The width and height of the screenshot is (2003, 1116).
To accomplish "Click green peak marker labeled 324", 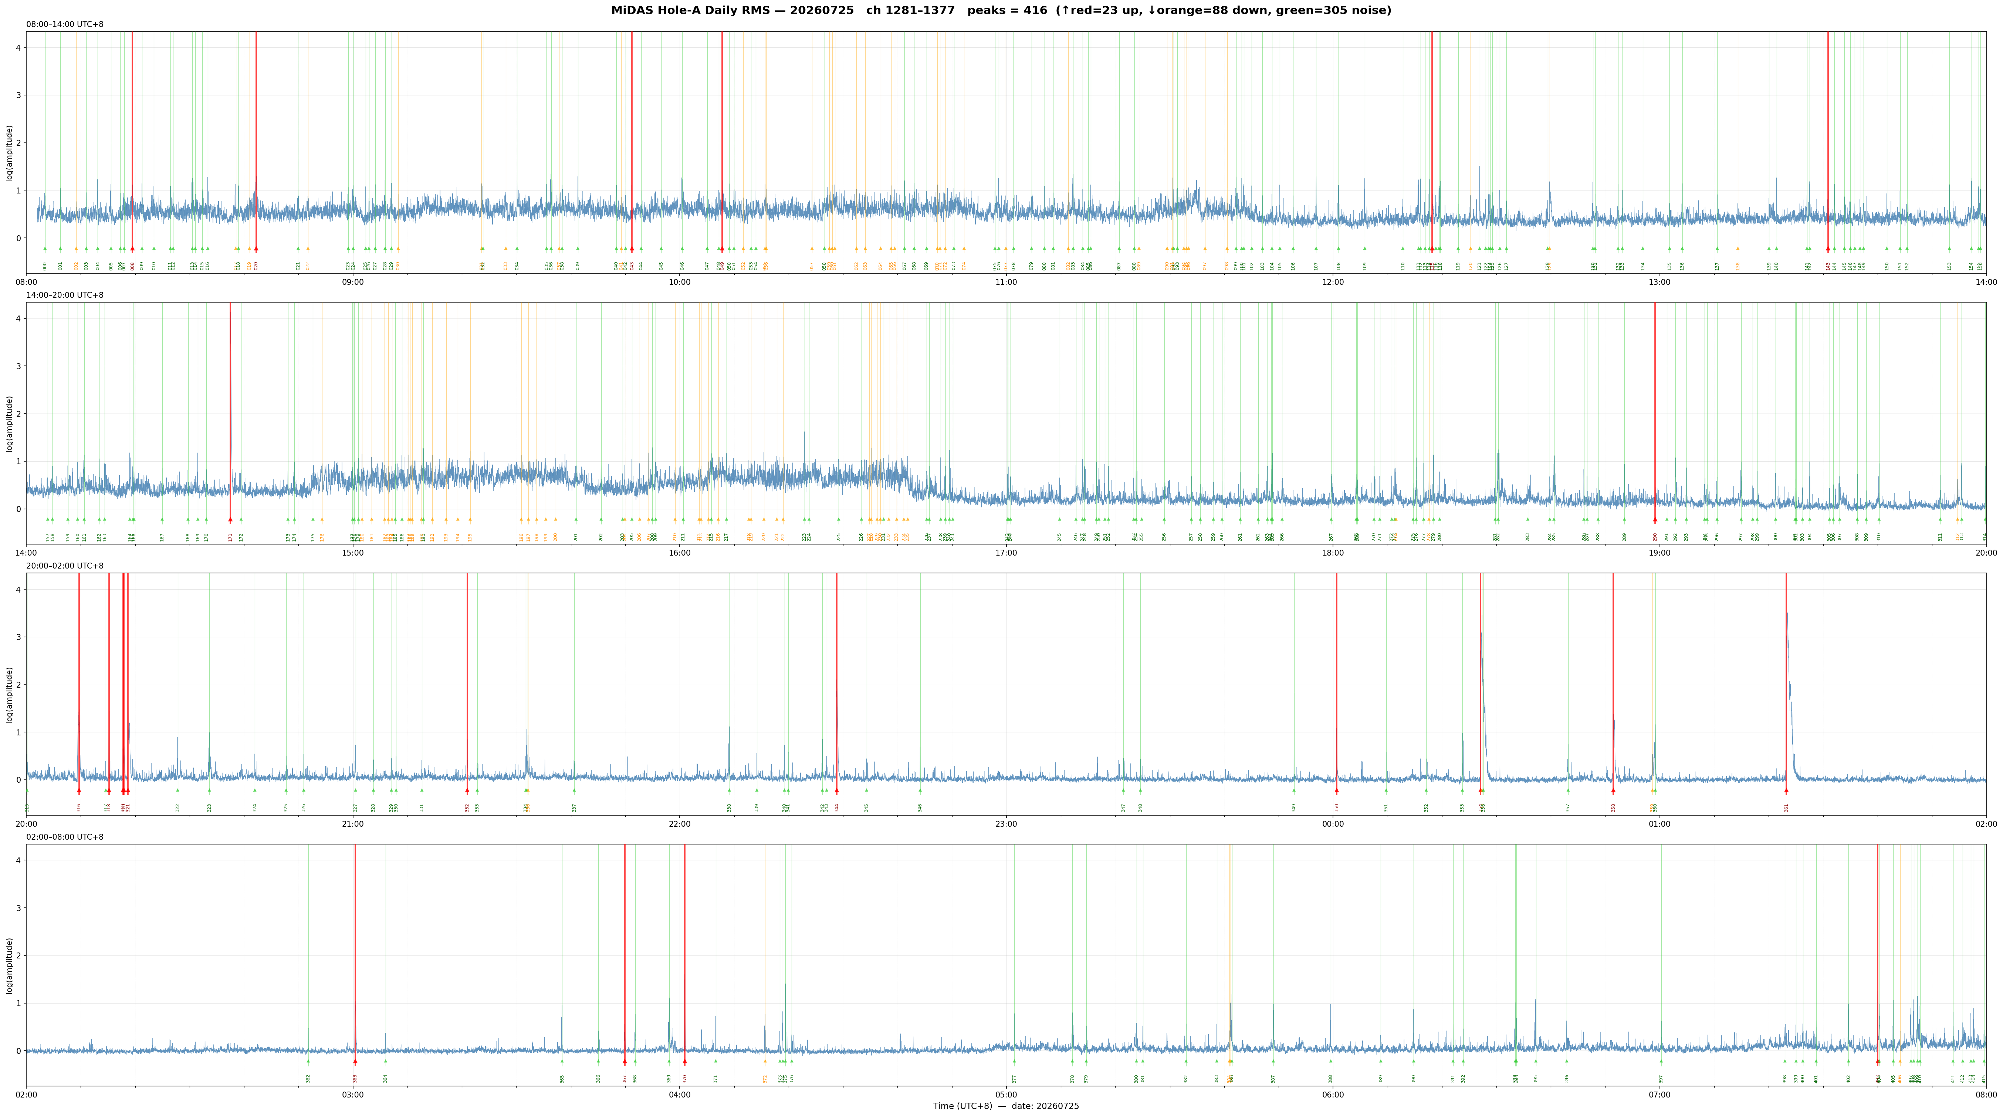I will [x=254, y=790].
